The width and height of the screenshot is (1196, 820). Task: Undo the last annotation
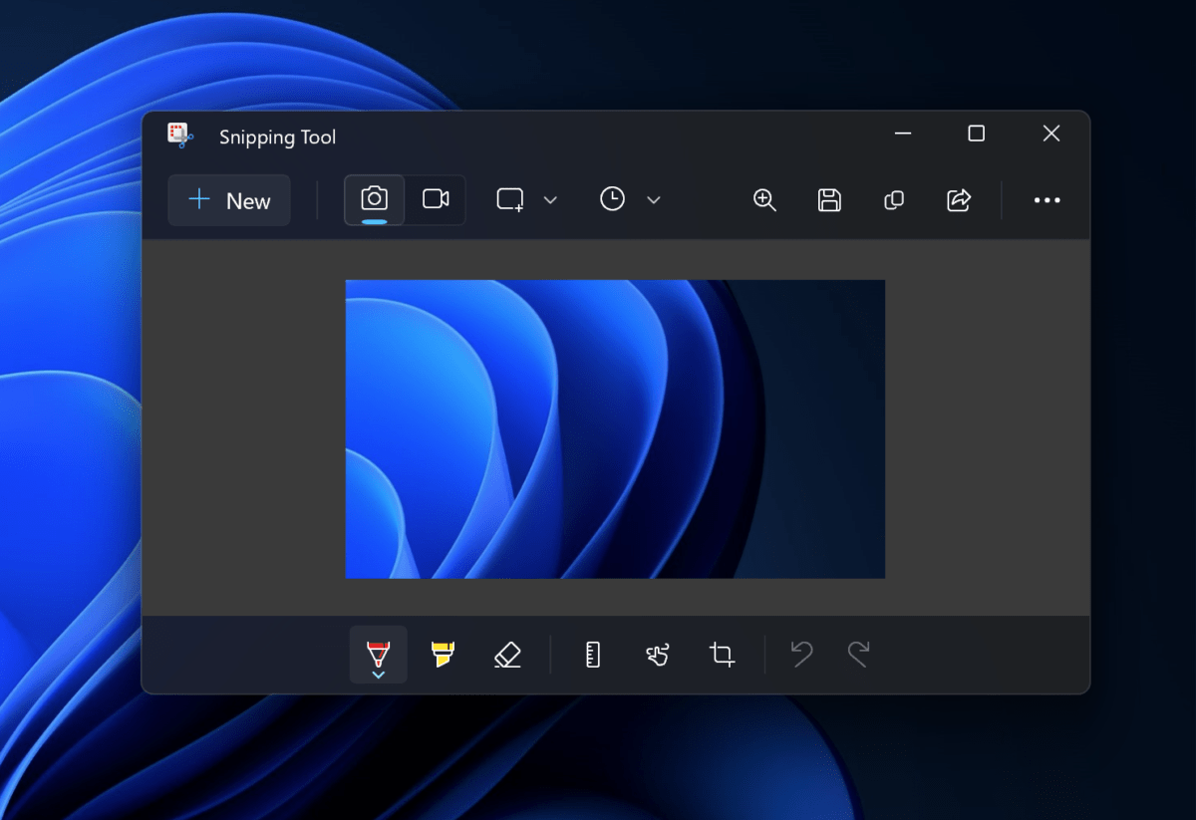point(800,654)
